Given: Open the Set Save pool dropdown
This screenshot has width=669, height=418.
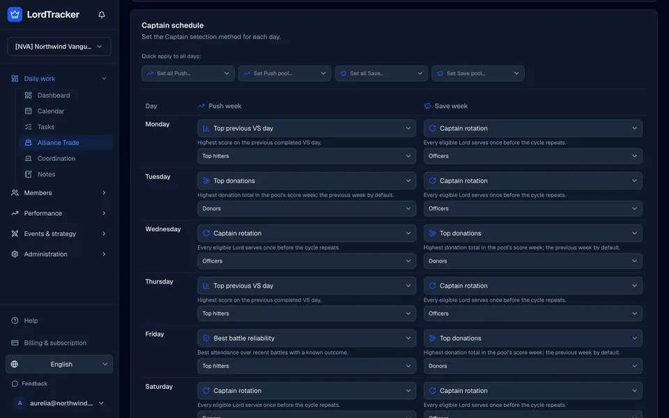Looking at the screenshot, I should 478,73.
